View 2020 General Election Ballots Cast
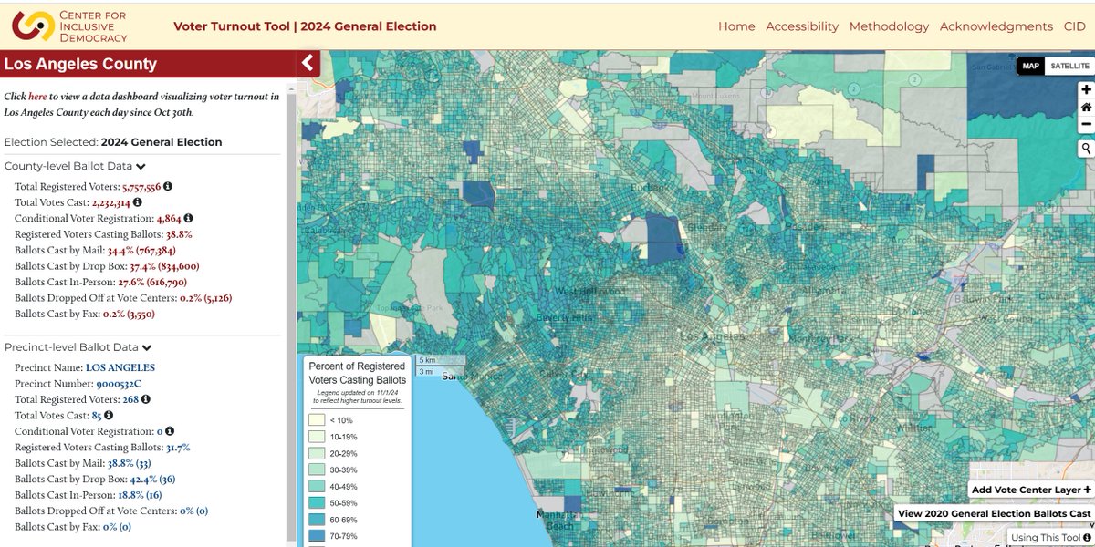 click(994, 513)
